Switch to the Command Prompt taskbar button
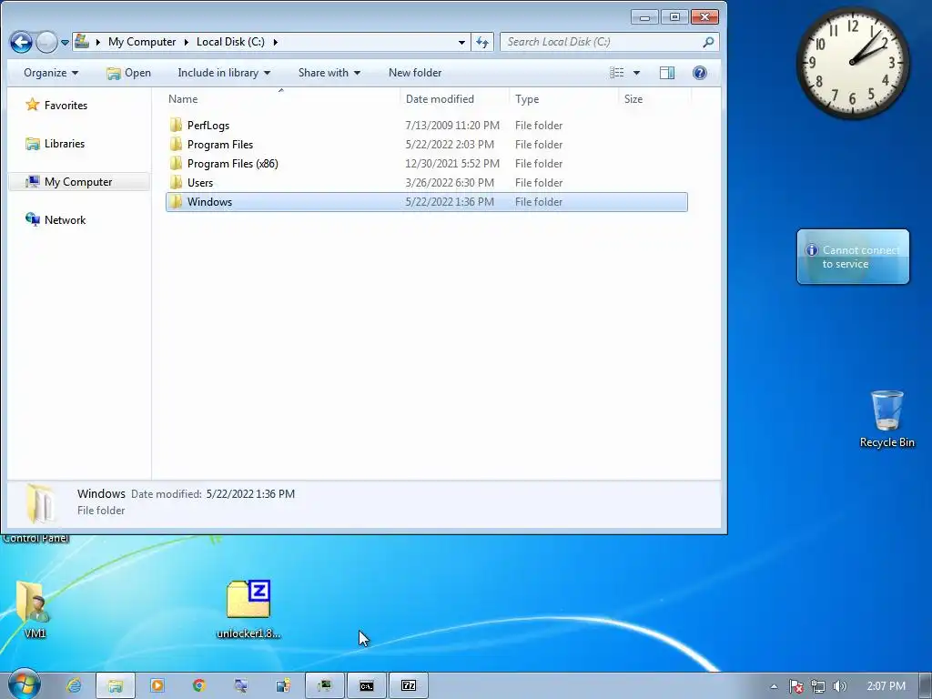 tap(367, 685)
